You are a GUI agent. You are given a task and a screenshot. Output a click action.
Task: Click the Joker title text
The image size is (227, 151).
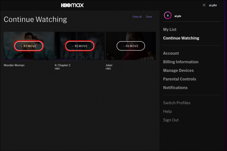tap(109, 65)
